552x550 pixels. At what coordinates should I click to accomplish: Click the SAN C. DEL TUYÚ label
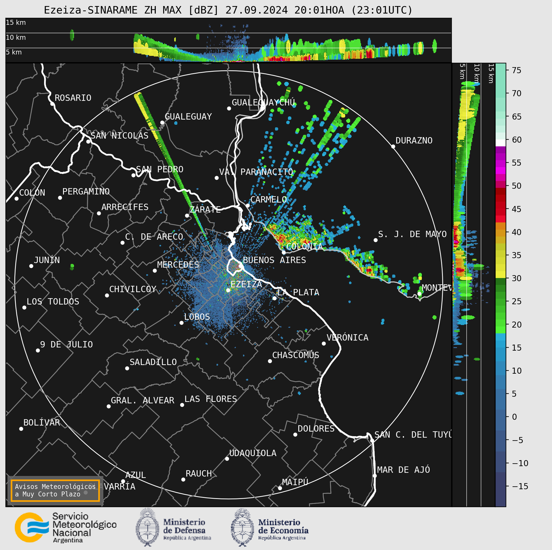pos(413,434)
